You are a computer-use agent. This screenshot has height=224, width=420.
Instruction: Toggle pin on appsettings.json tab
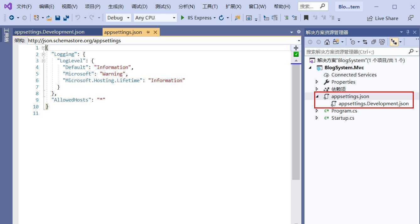148,32
